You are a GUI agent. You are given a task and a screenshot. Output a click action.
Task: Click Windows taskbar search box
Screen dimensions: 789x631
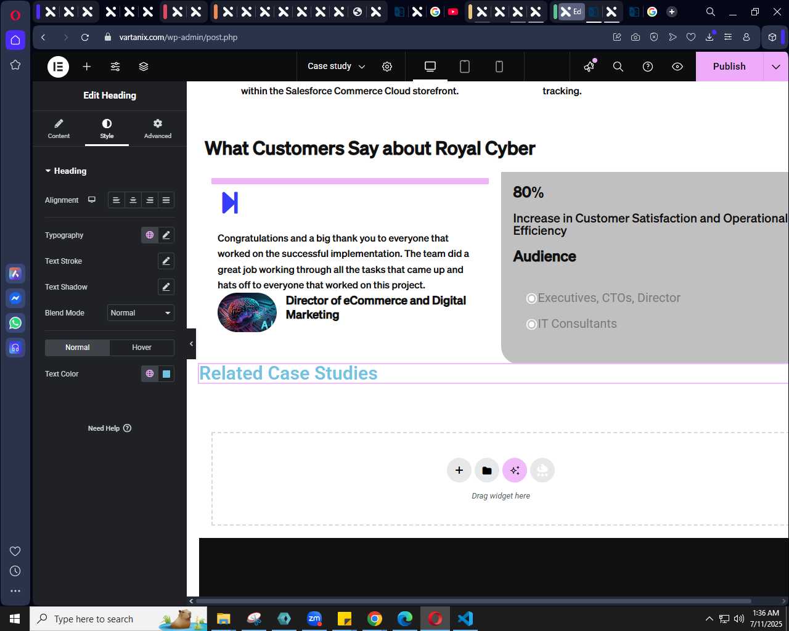pos(118,619)
